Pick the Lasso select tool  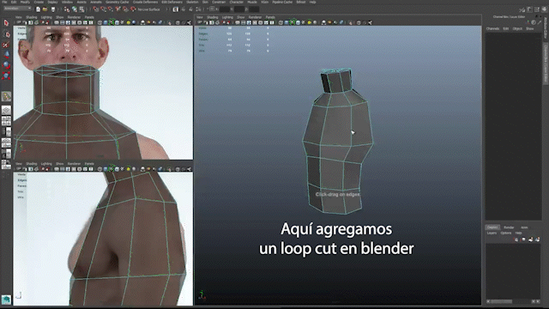[x=6, y=34]
